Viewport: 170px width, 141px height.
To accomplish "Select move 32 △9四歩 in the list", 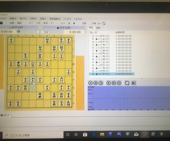I will click(x=112, y=36).
